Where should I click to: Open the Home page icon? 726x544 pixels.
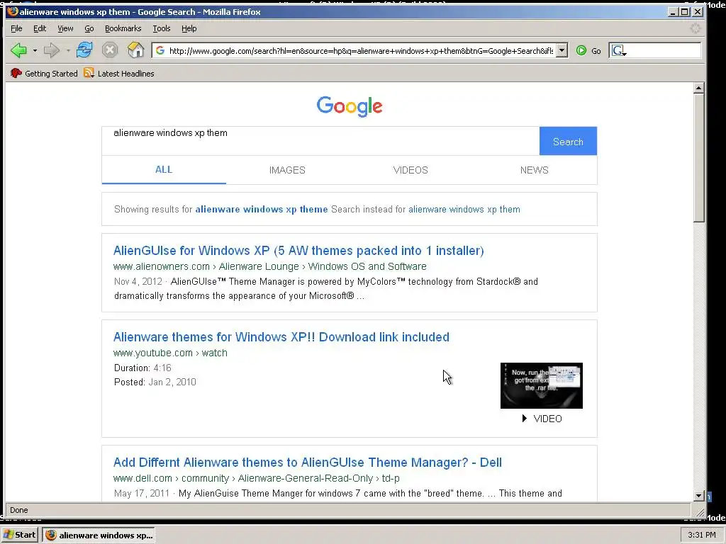pos(135,50)
